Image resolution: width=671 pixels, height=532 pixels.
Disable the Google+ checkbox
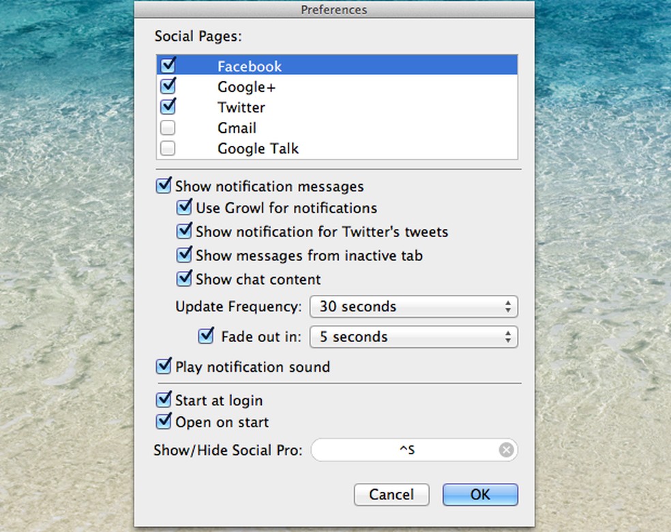point(167,86)
